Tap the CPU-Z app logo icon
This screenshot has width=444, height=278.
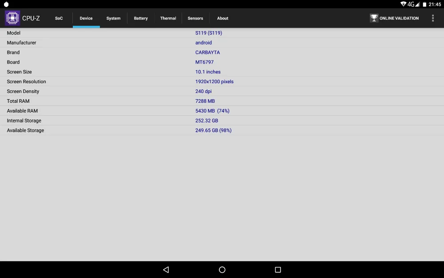pos(12,18)
